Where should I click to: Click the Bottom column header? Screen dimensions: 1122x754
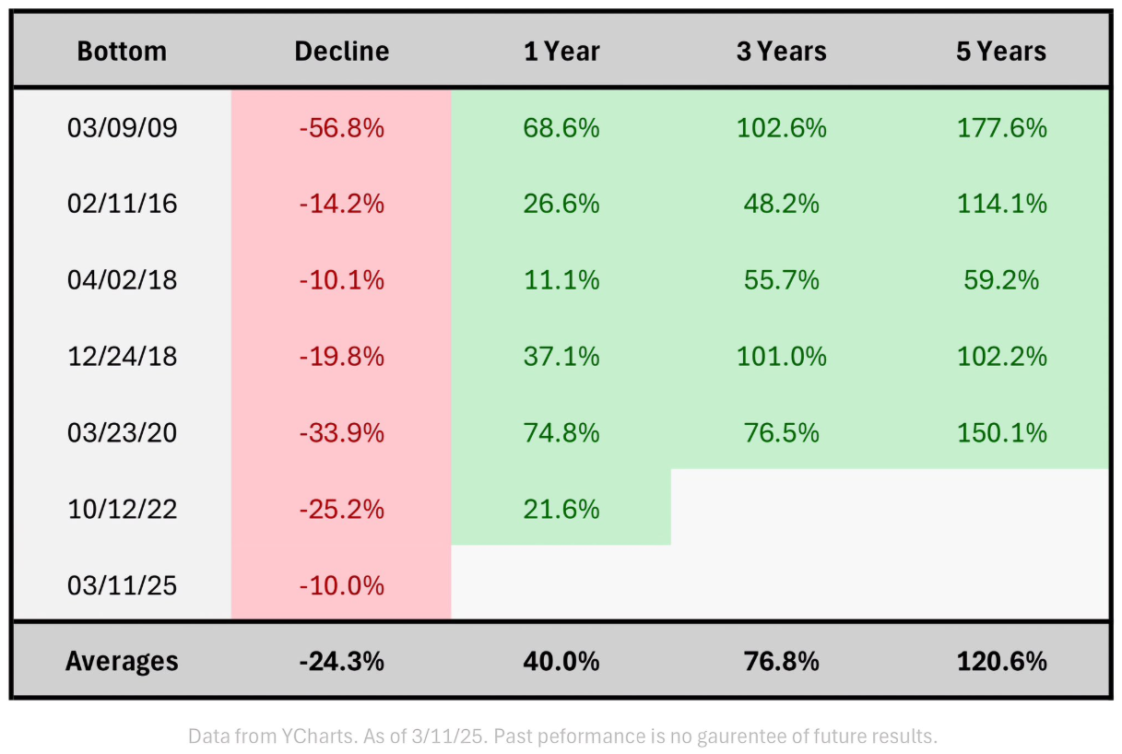[122, 51]
